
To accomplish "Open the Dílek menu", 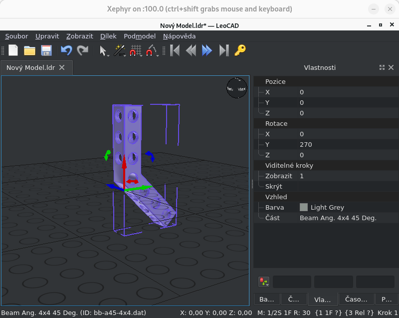I will (108, 36).
